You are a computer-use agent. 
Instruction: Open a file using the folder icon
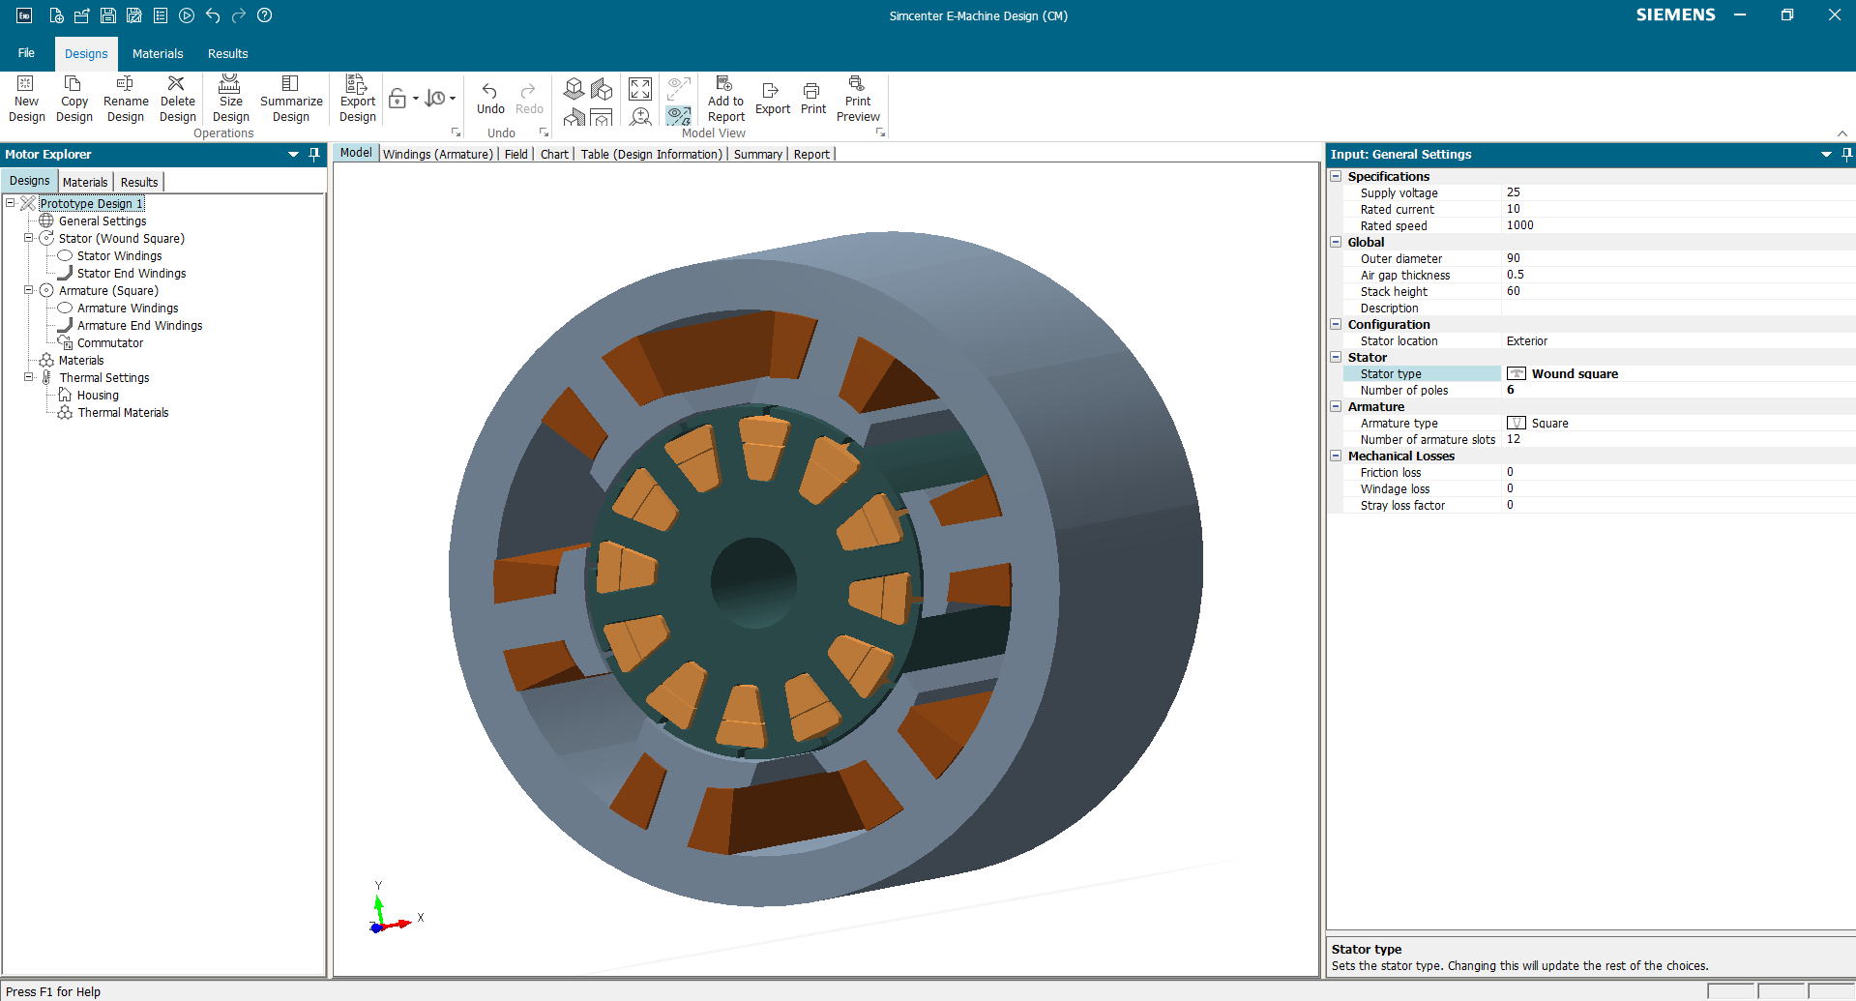click(x=80, y=15)
